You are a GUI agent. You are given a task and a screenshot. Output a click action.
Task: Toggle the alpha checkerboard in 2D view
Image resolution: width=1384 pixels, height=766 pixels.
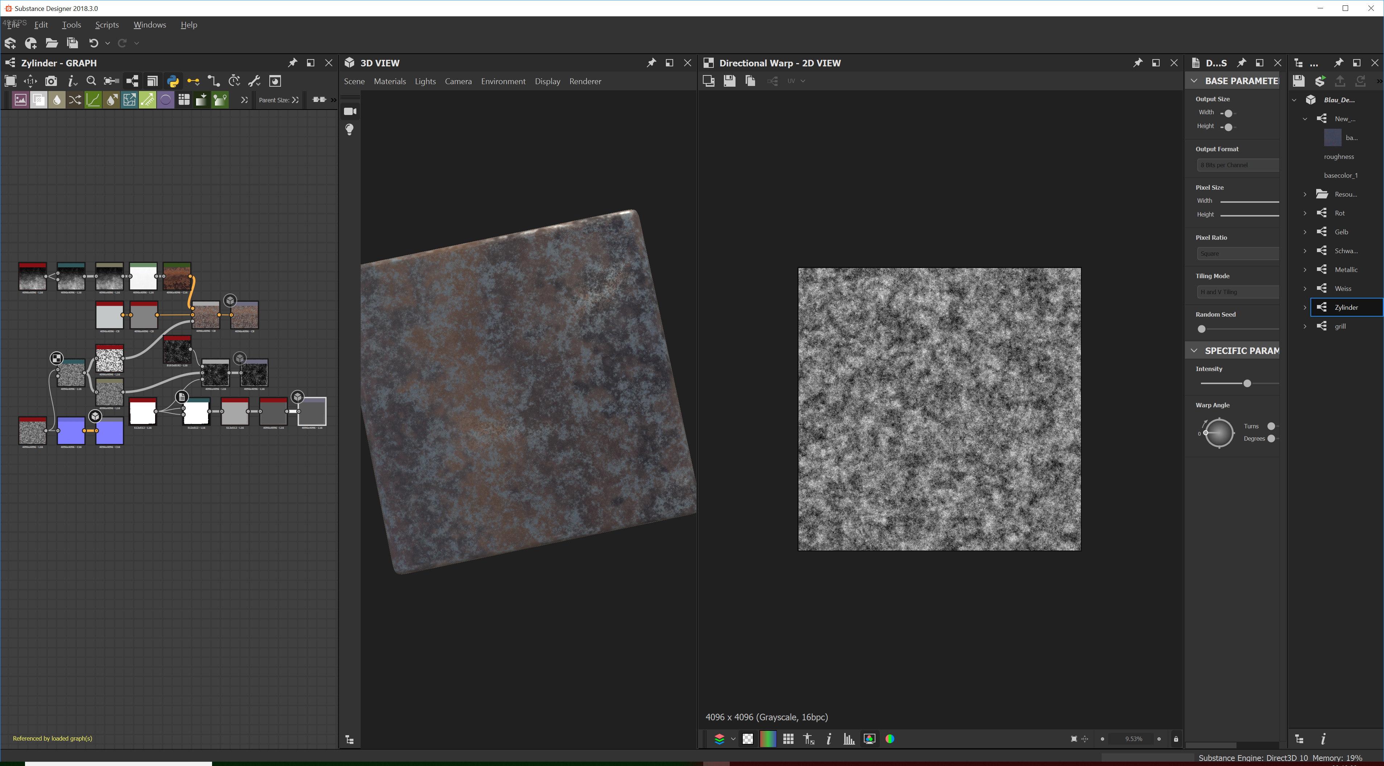click(747, 738)
